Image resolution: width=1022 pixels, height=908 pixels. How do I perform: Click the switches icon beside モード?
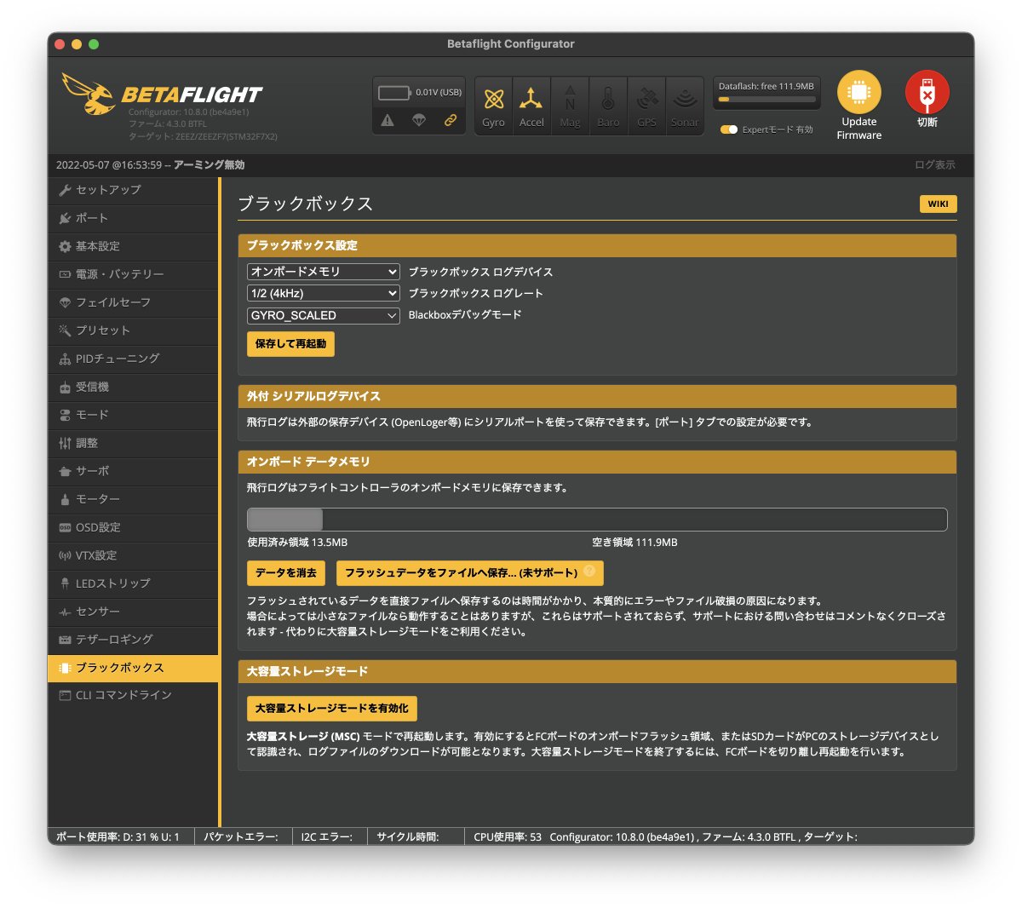tap(65, 415)
